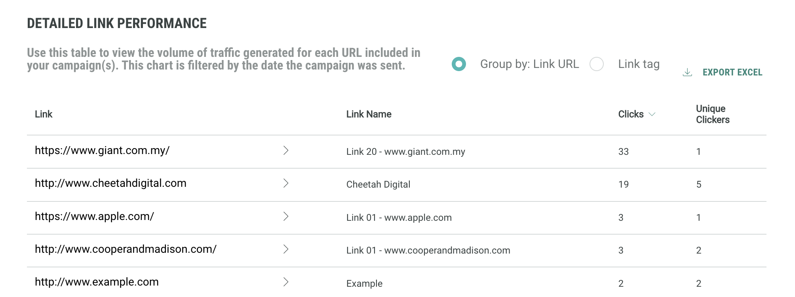Select the Group by Link URL radio button

(x=459, y=64)
